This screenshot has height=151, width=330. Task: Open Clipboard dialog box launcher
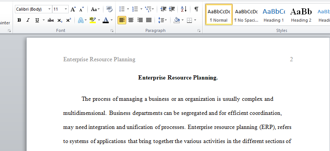[x=9, y=31]
